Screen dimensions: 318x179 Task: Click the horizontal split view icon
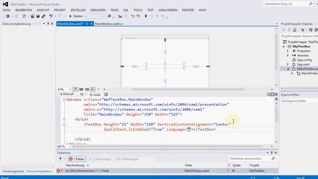tap(272, 94)
